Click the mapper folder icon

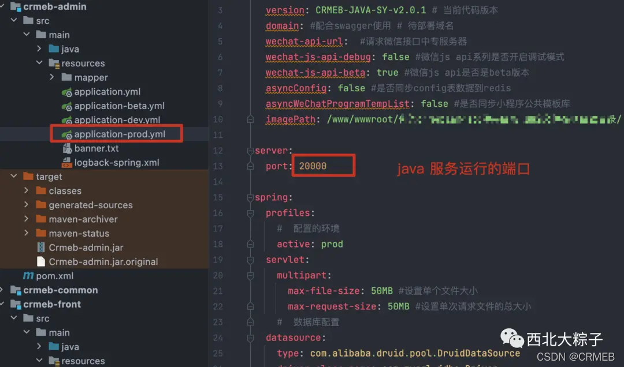(66, 77)
